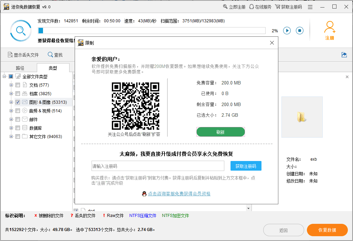Click the 显示丢失文件 toolbar icon
The width and height of the screenshot is (353, 241).
pos(10,55)
